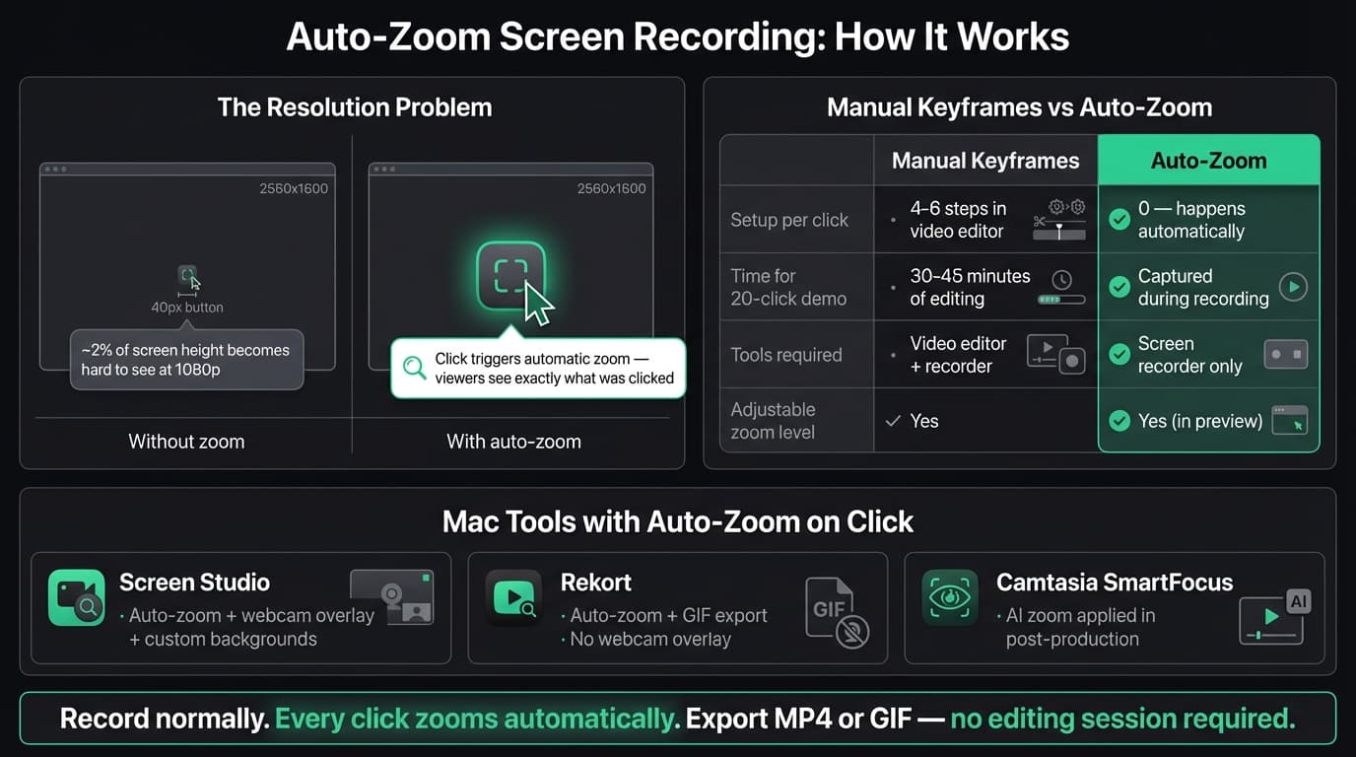
Task: Click the large auto-zoom highlighted button under the cursor
Action: (510, 274)
